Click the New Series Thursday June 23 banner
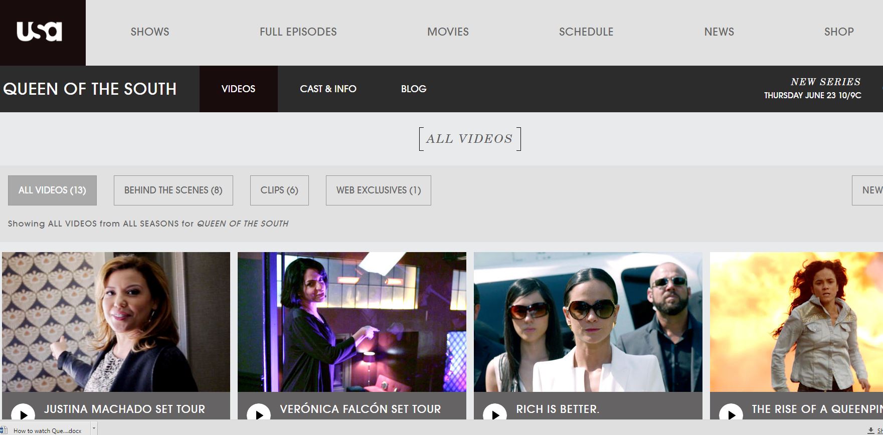883x435 pixels. [813, 88]
